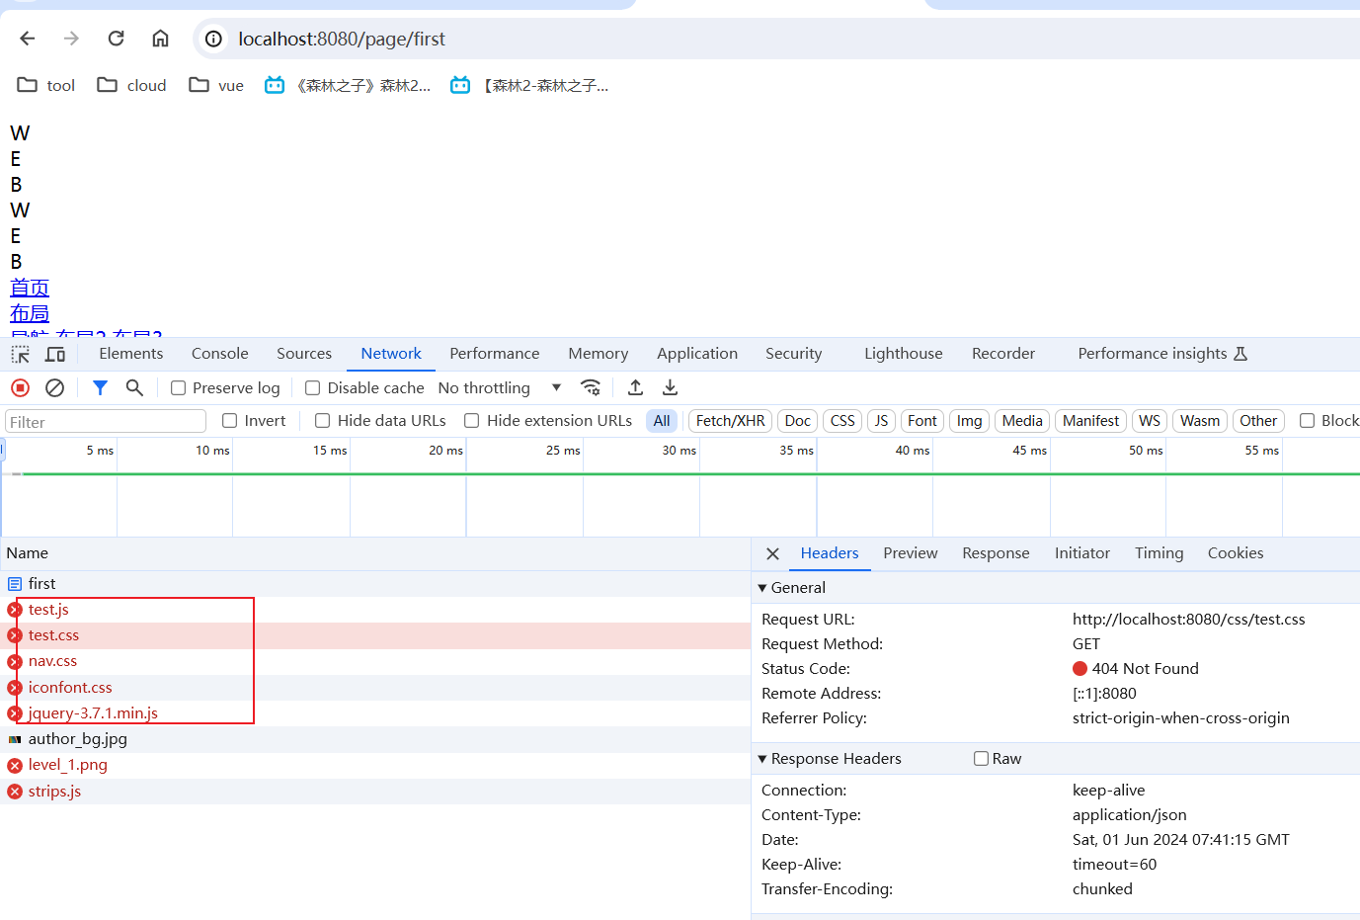Open the Application tab
The width and height of the screenshot is (1360, 920).
(x=697, y=354)
